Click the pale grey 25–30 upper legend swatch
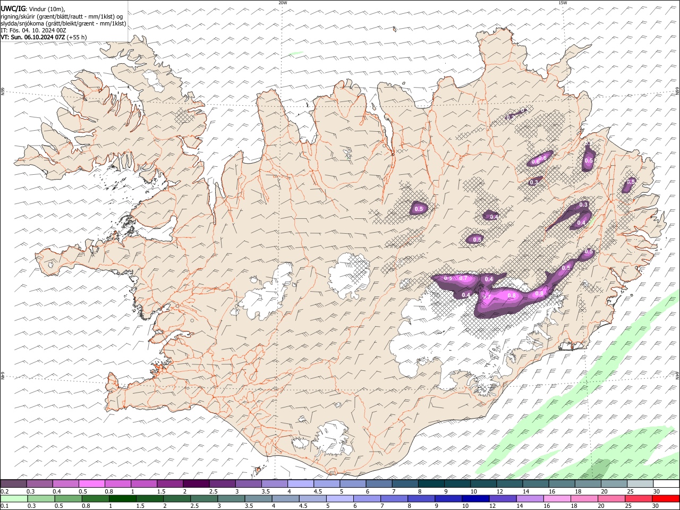The height and width of the screenshot is (510, 680). click(640, 484)
